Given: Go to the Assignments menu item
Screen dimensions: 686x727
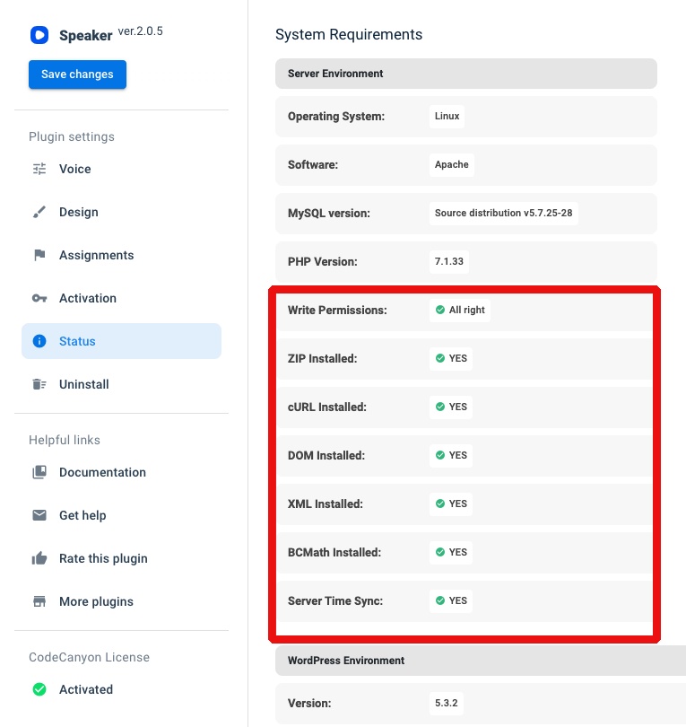Looking at the screenshot, I should (x=96, y=255).
